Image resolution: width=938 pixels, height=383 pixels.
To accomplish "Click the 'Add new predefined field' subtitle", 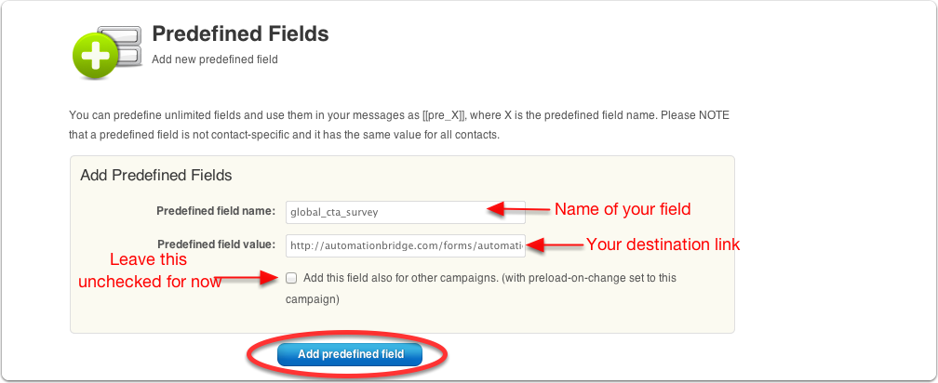I will tap(215, 59).
